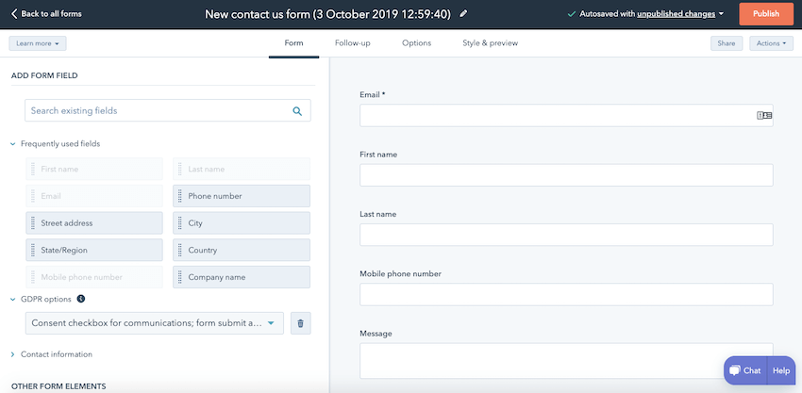Click the GDPR options info icon
Viewport: 802px width, 393px height.
[x=81, y=299]
